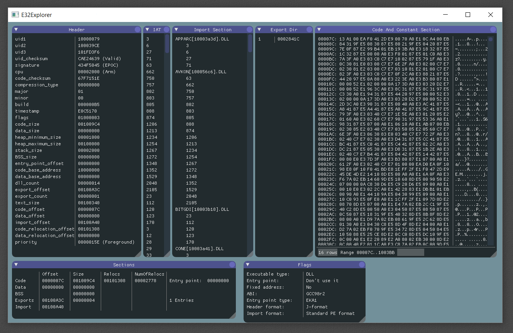
Task: Click the Import Section scrollbar thumb
Action: [250, 43]
